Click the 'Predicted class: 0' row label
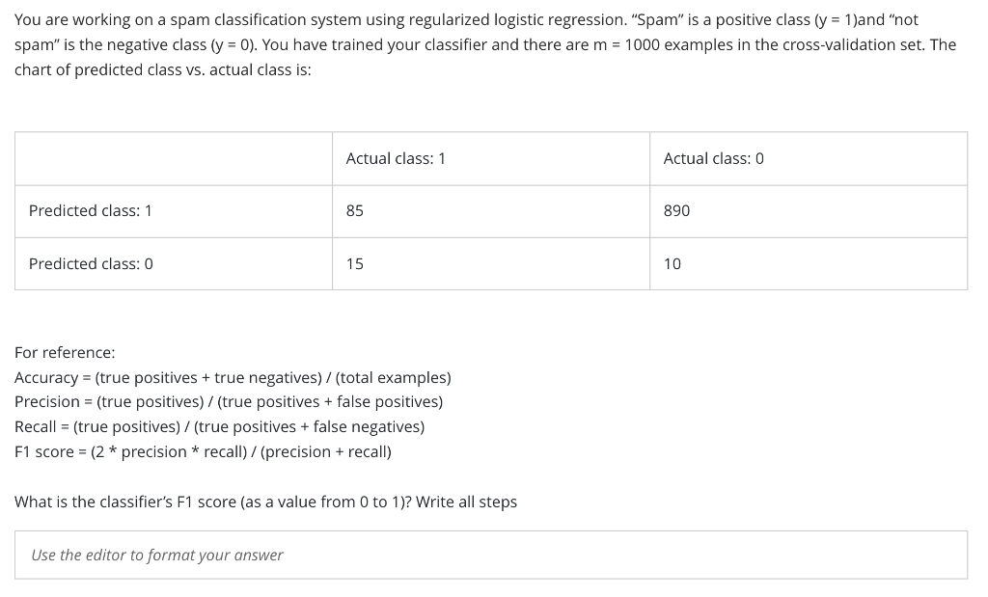The height and width of the screenshot is (597, 988). pos(90,263)
